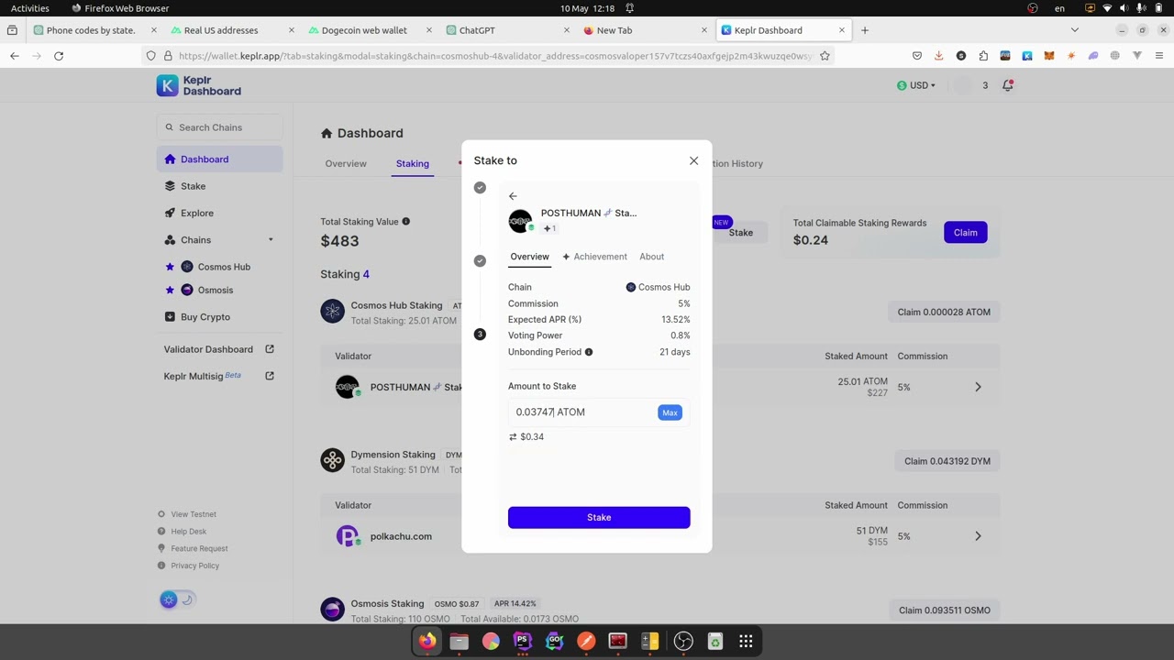The width and height of the screenshot is (1174, 660).
Task: Swap currency using the arrows beside $0.34
Action: (x=513, y=436)
